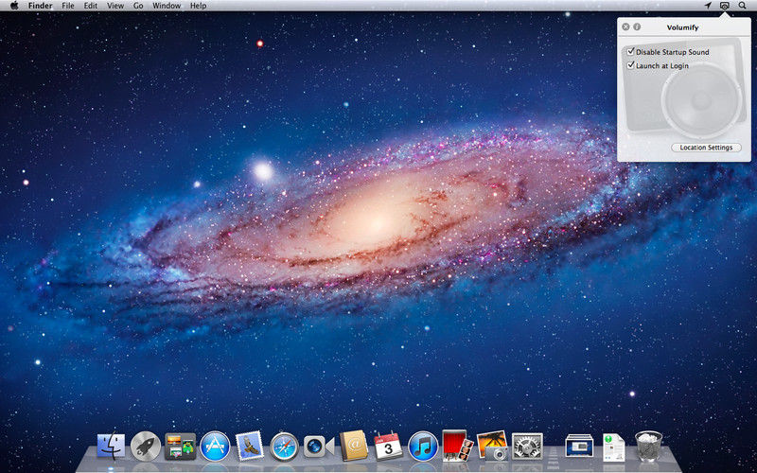This screenshot has width=757, height=473.
Task: Toggle the Disable Startup Sound checkbox
Action: 630,52
